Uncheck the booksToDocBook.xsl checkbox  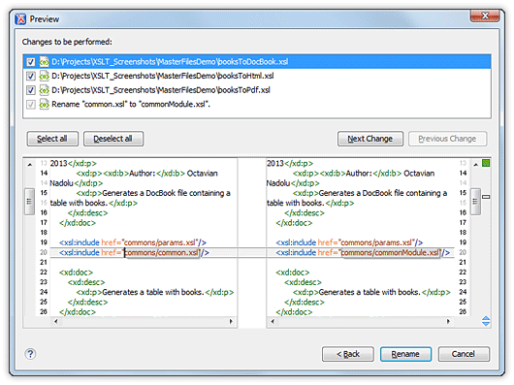[31, 62]
